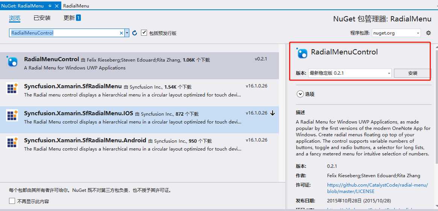Click the Install button
Image resolution: width=438 pixels, height=211 pixels.
point(412,73)
